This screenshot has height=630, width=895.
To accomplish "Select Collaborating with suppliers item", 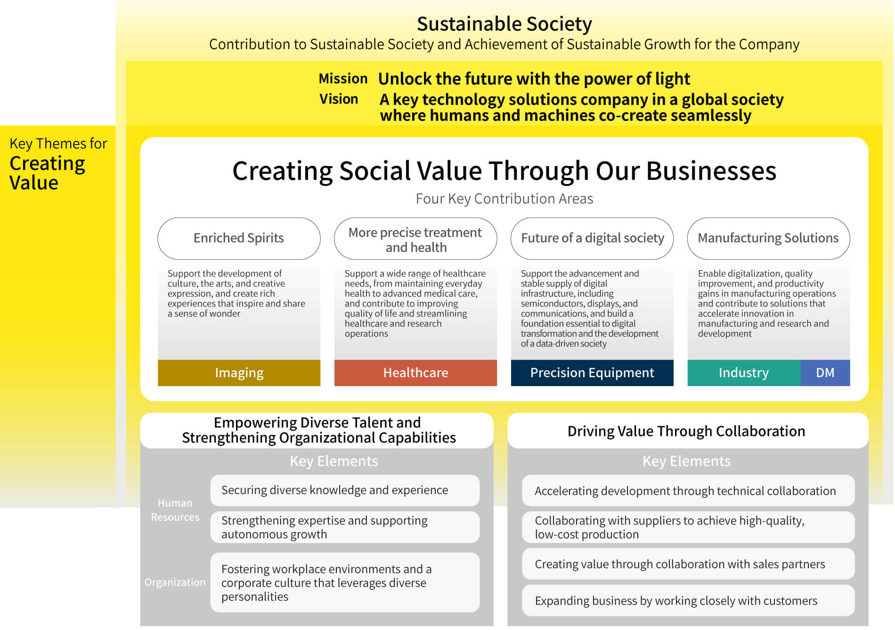I will point(688,527).
